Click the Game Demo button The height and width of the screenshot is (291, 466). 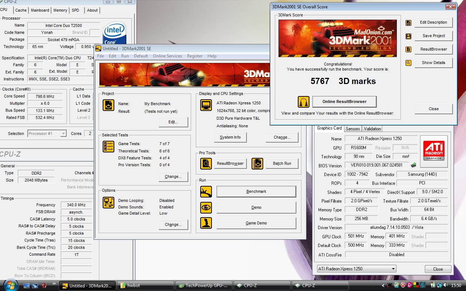click(x=256, y=223)
